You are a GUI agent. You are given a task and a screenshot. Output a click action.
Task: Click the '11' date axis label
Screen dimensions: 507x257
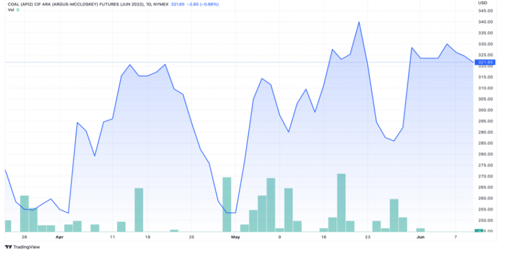112,237
